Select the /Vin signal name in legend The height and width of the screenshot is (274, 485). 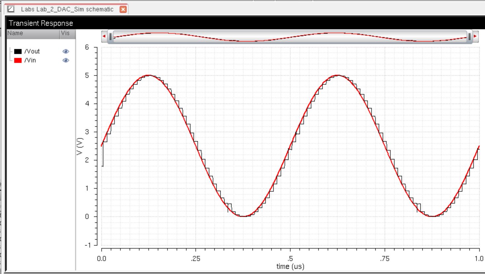[30, 60]
